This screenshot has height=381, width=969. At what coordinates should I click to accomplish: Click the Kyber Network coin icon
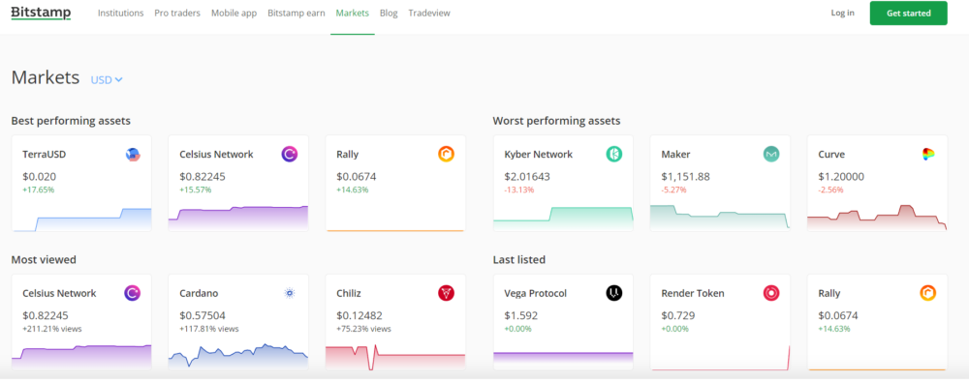pos(614,154)
